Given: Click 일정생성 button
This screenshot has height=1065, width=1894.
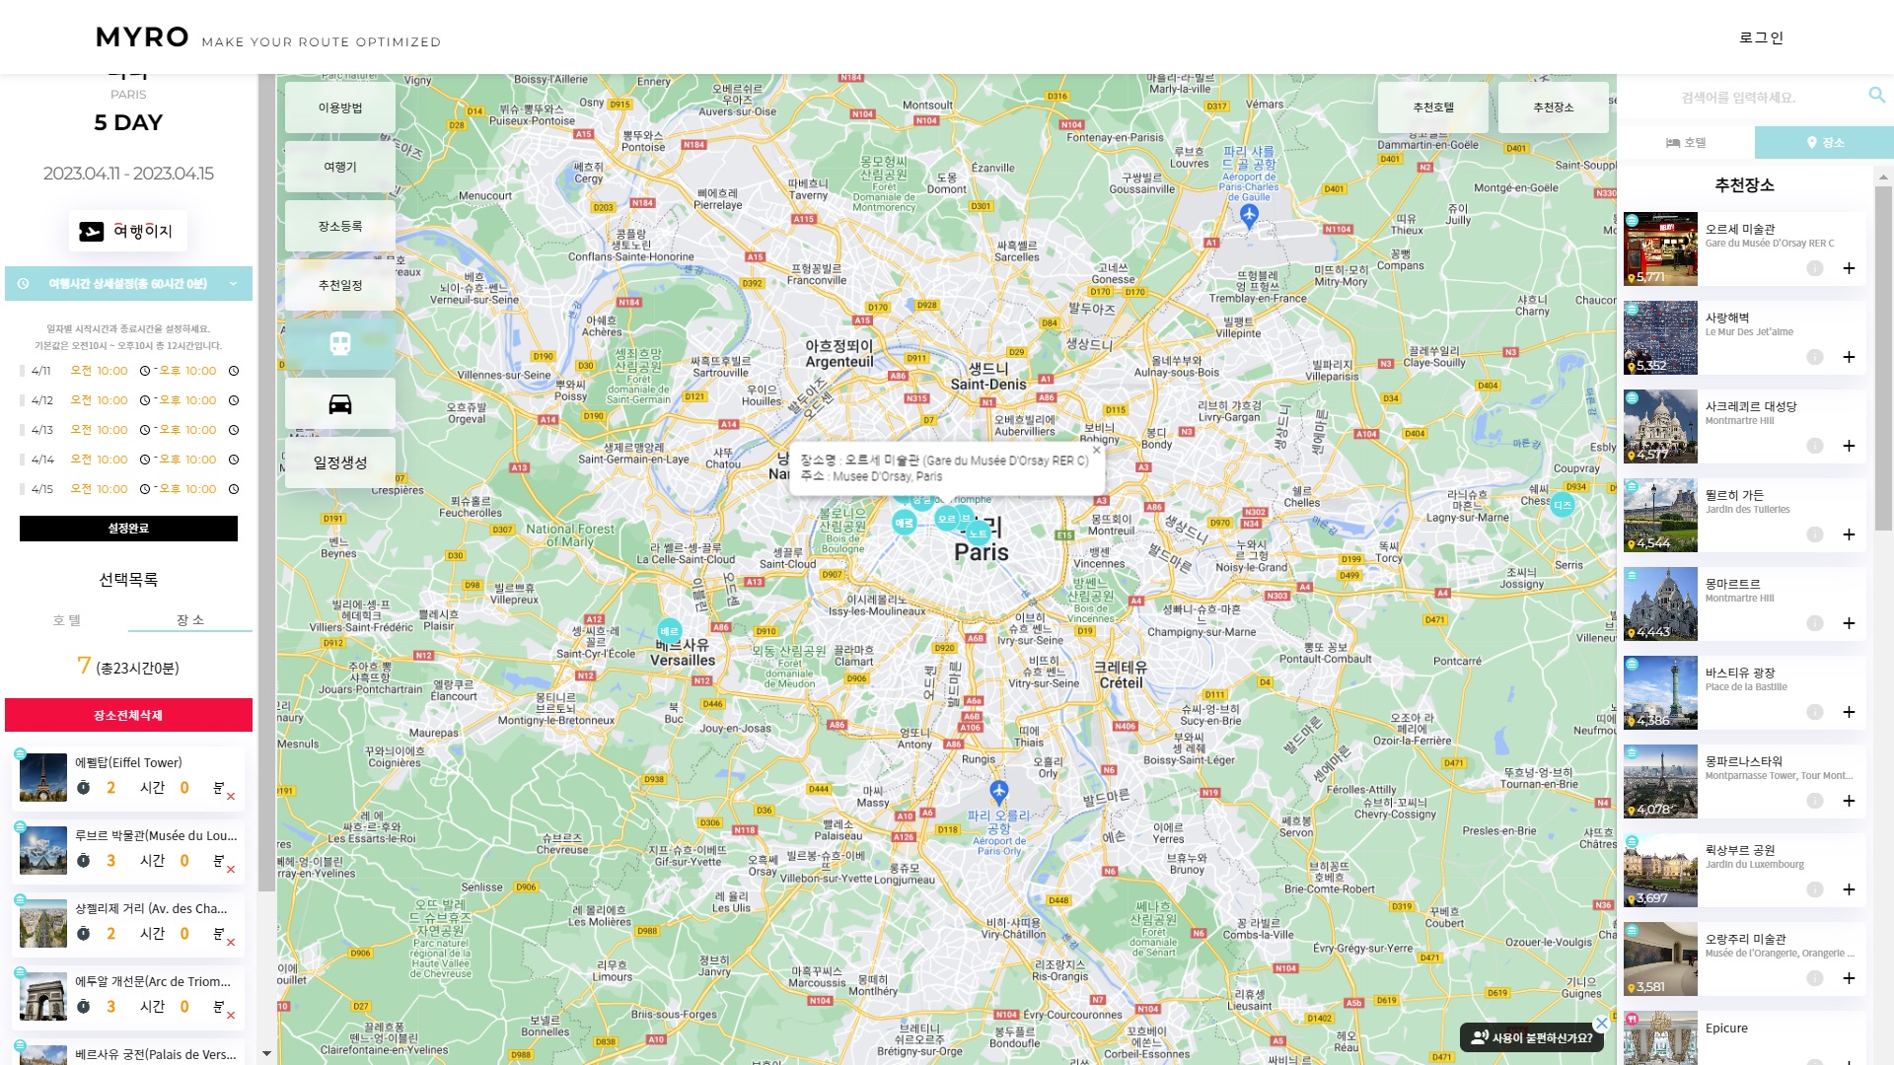Looking at the screenshot, I should (x=340, y=462).
